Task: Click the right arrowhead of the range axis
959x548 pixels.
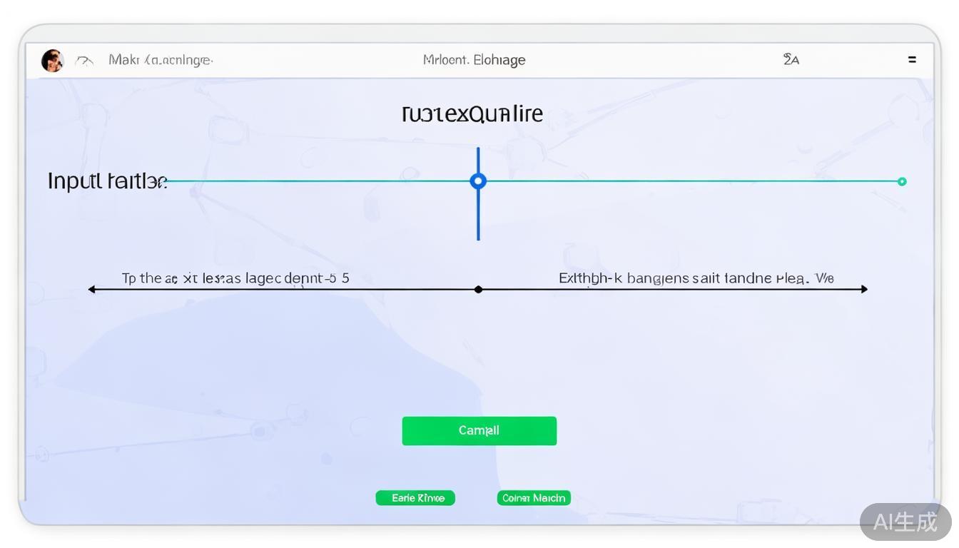Action: coord(866,288)
